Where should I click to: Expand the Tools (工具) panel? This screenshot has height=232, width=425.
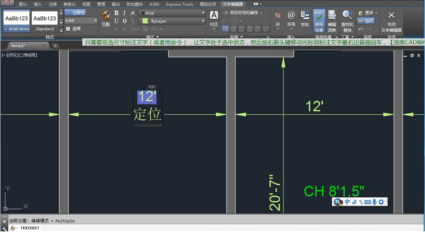click(x=347, y=37)
